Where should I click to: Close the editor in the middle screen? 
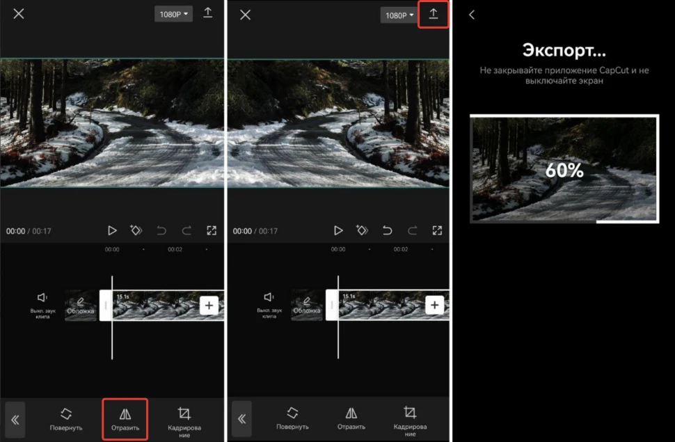[x=246, y=15]
